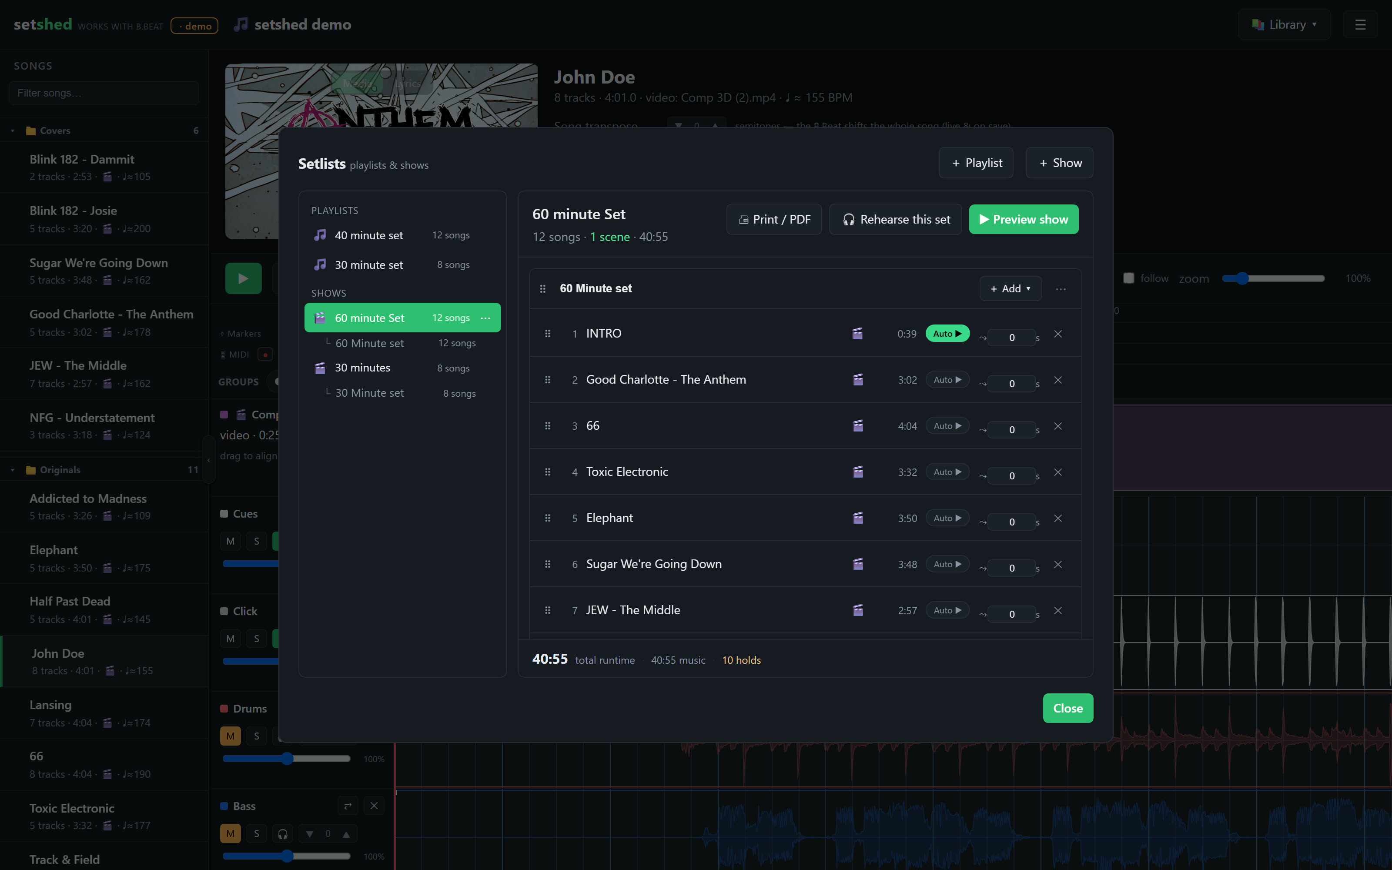Viewport: 1392px width, 870px height.
Task: Toggle Auto advance for INTRO
Action: 947,334
